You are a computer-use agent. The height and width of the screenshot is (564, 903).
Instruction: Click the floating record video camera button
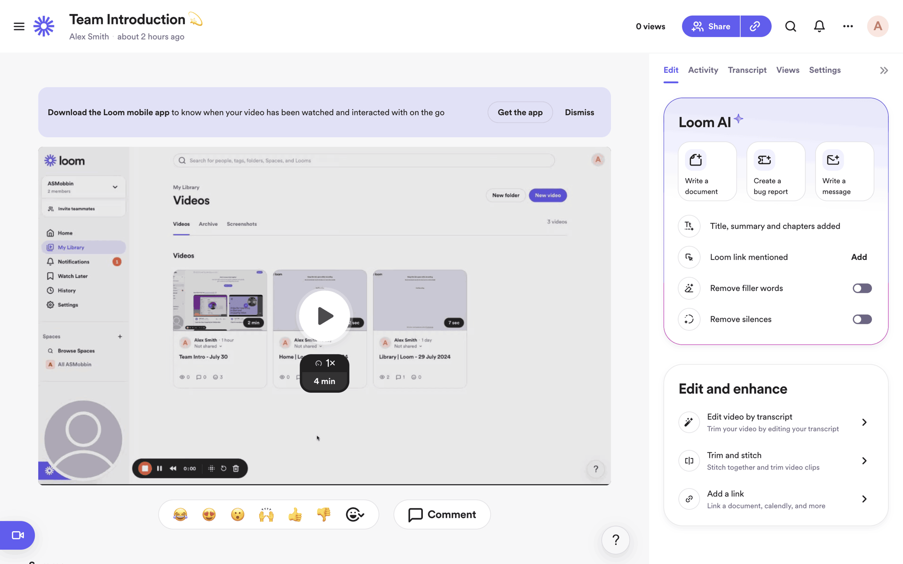(17, 535)
